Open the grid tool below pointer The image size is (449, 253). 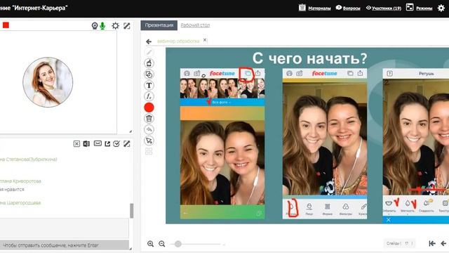[x=149, y=151]
